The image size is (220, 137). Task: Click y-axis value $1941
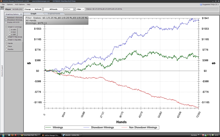click(x=205, y=18)
